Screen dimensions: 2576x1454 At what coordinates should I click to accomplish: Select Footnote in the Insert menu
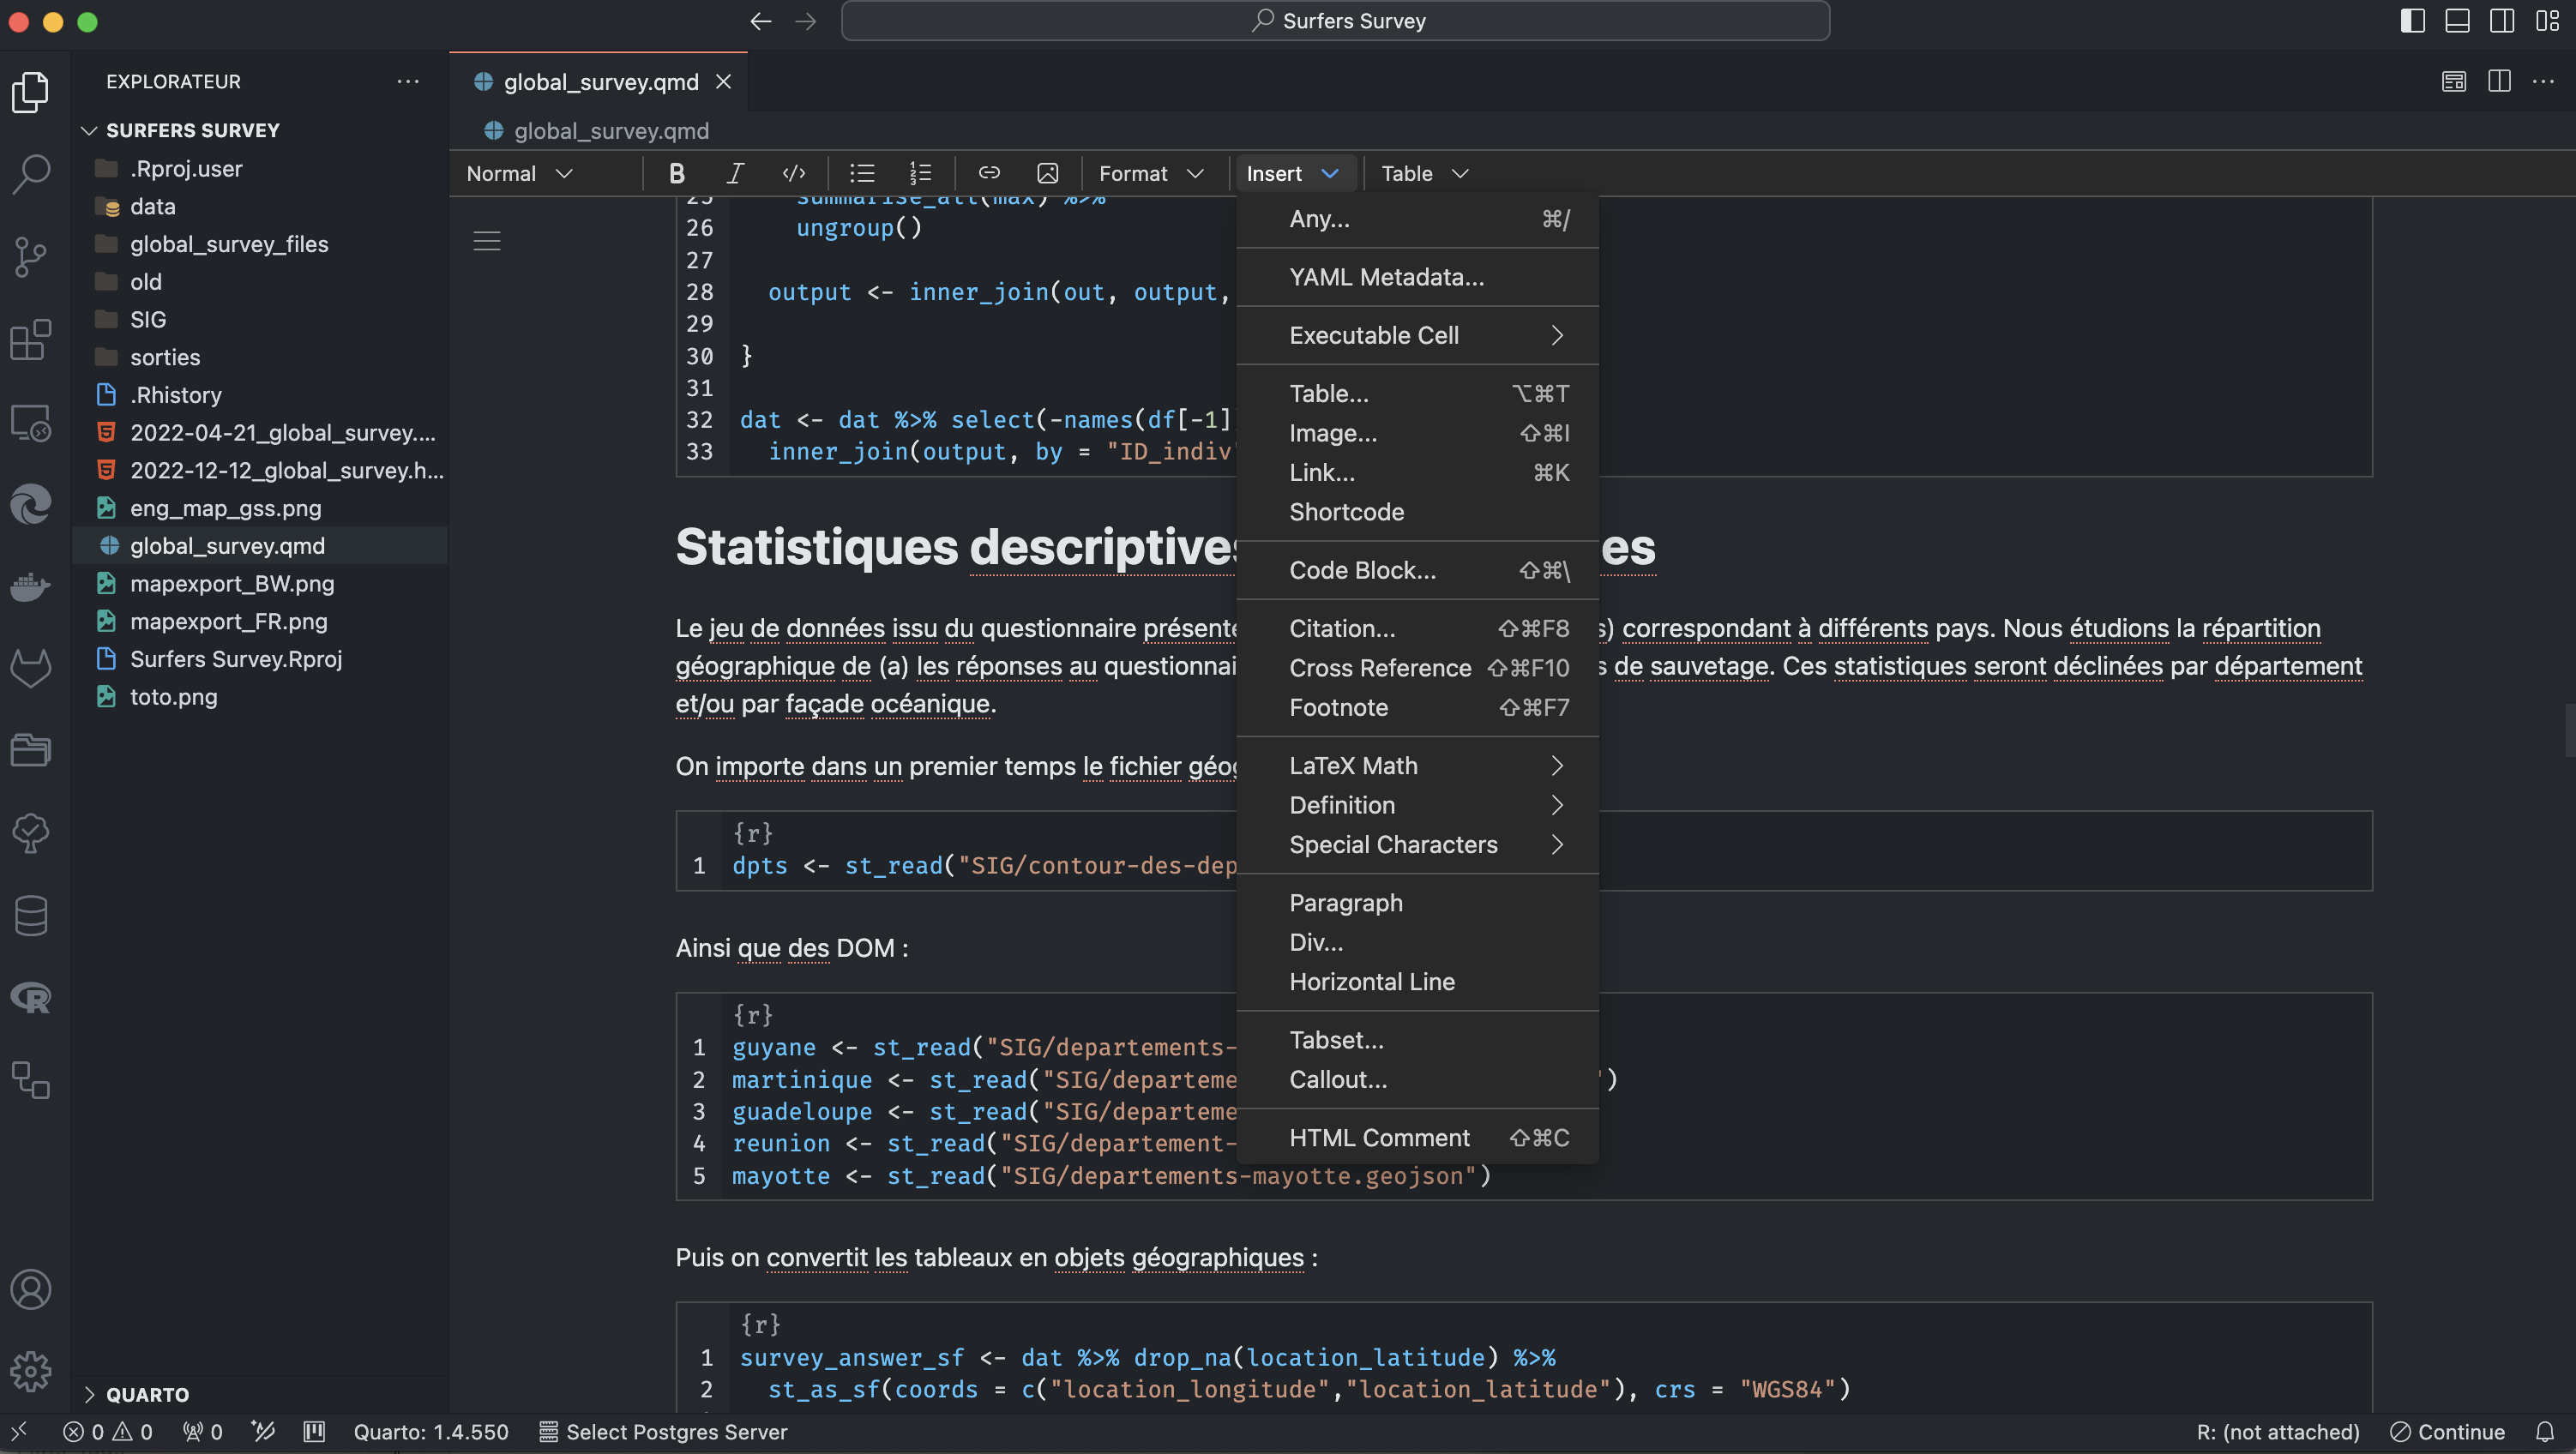tap(1338, 708)
